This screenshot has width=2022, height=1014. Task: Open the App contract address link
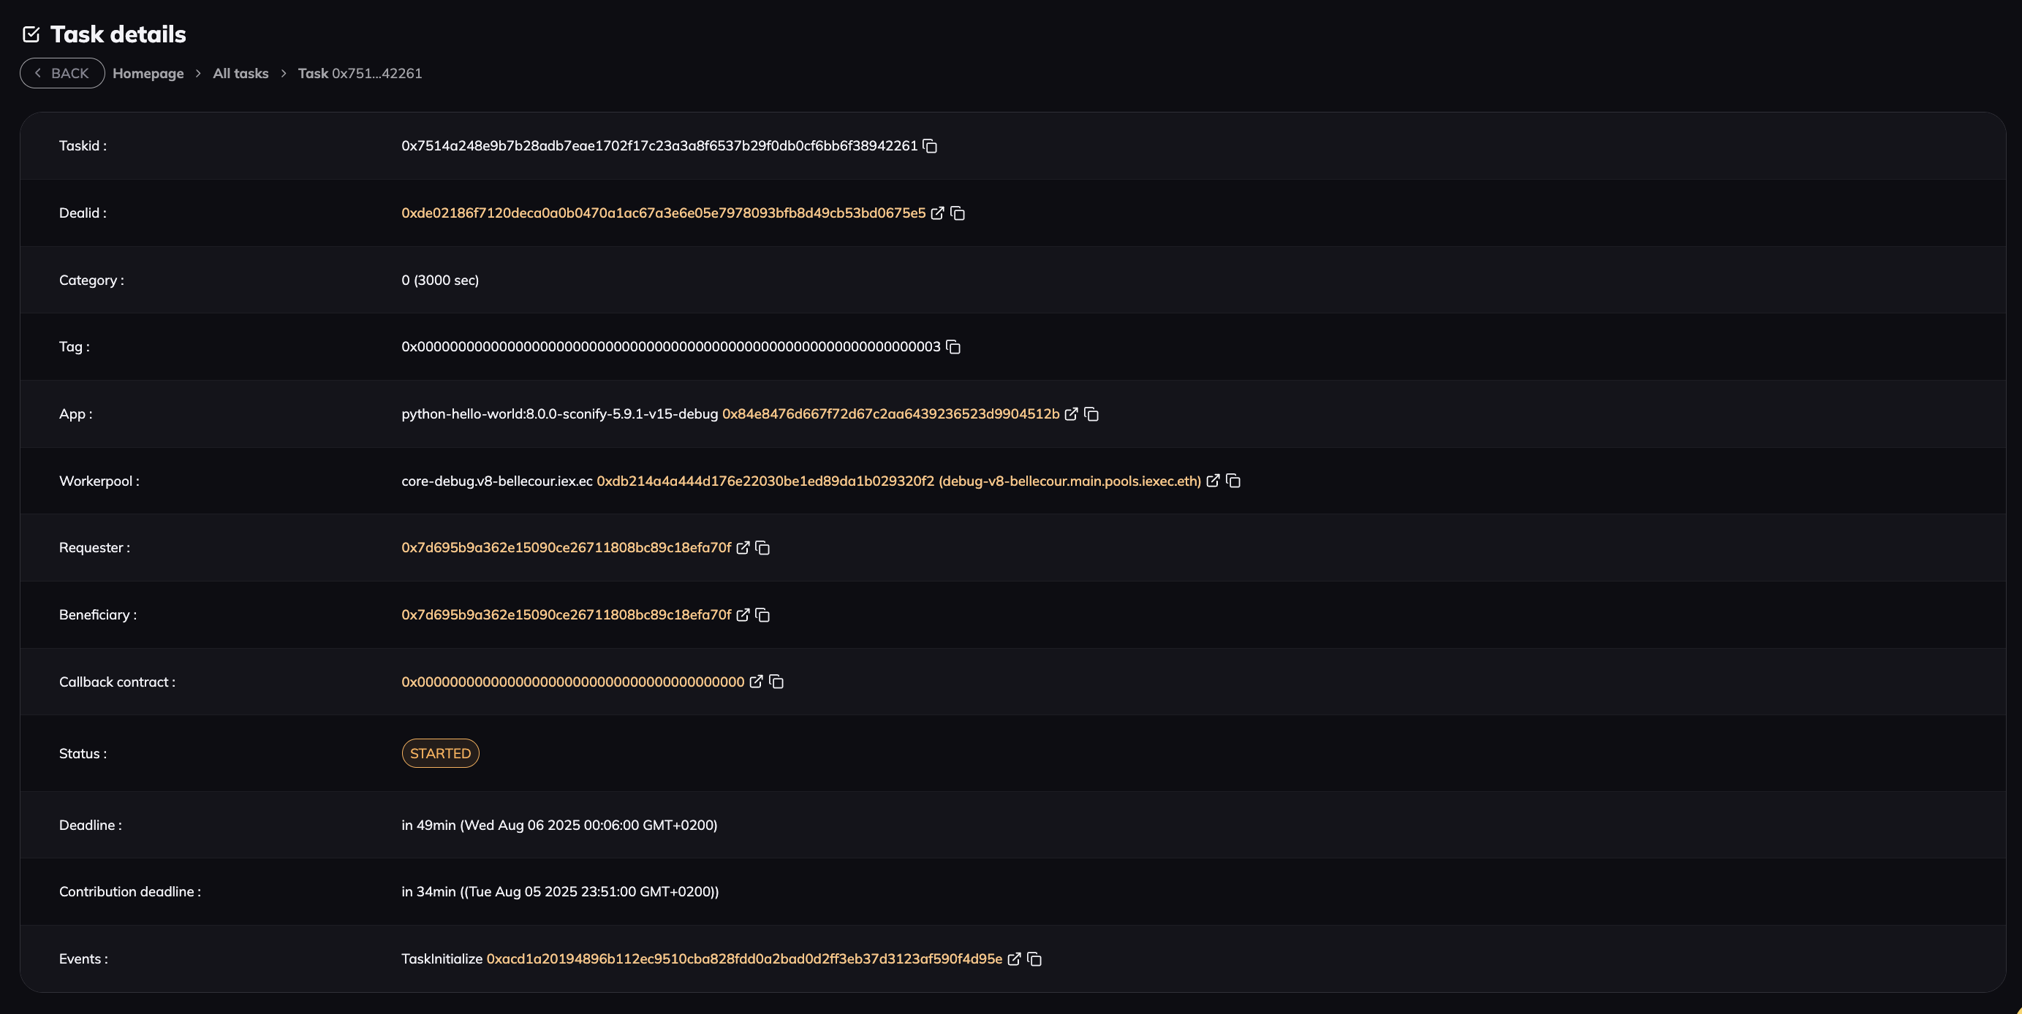click(x=890, y=414)
